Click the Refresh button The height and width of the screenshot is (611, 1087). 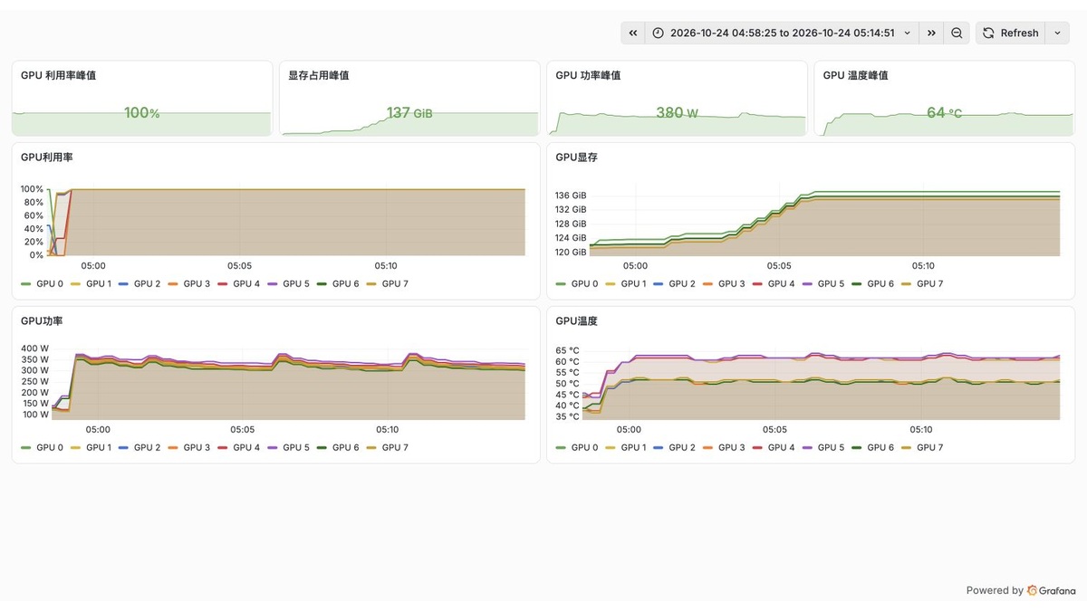(x=1011, y=33)
